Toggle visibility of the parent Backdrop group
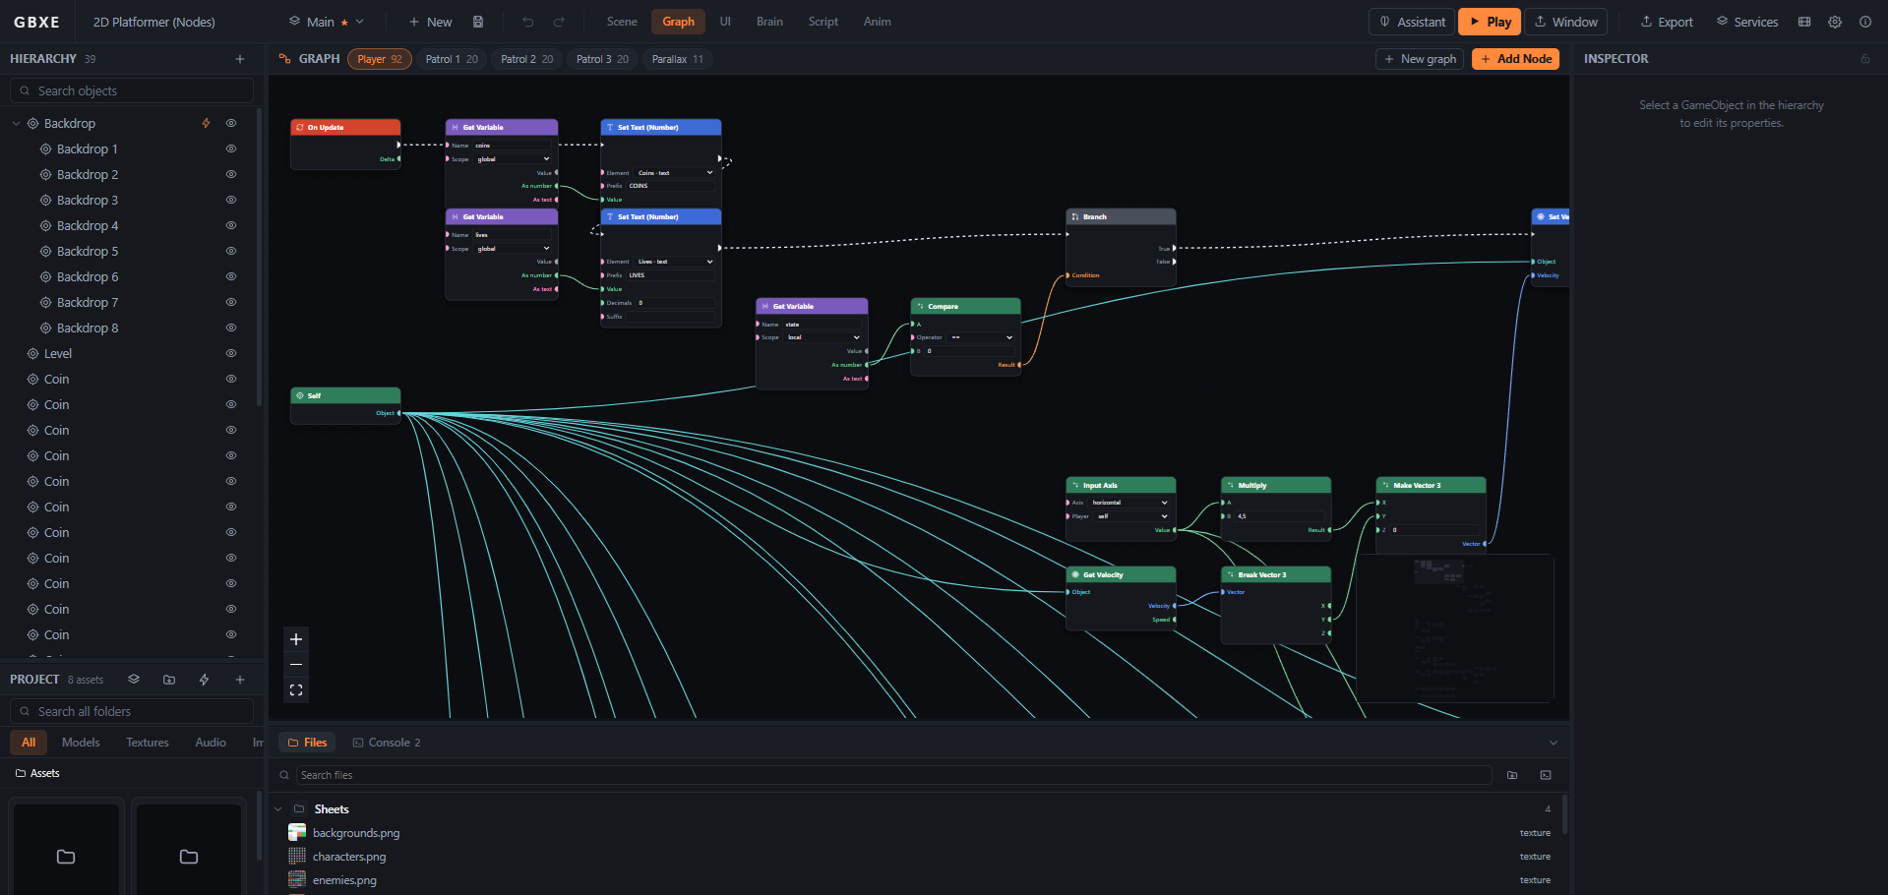 coord(231,123)
